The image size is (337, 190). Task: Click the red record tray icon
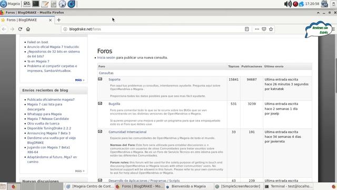[x=295, y=4]
